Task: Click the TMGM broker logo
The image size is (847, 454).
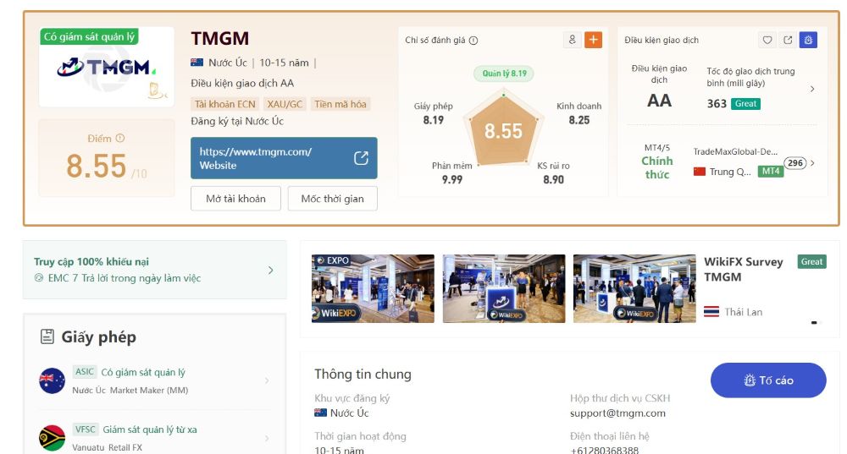Action: coord(107,68)
